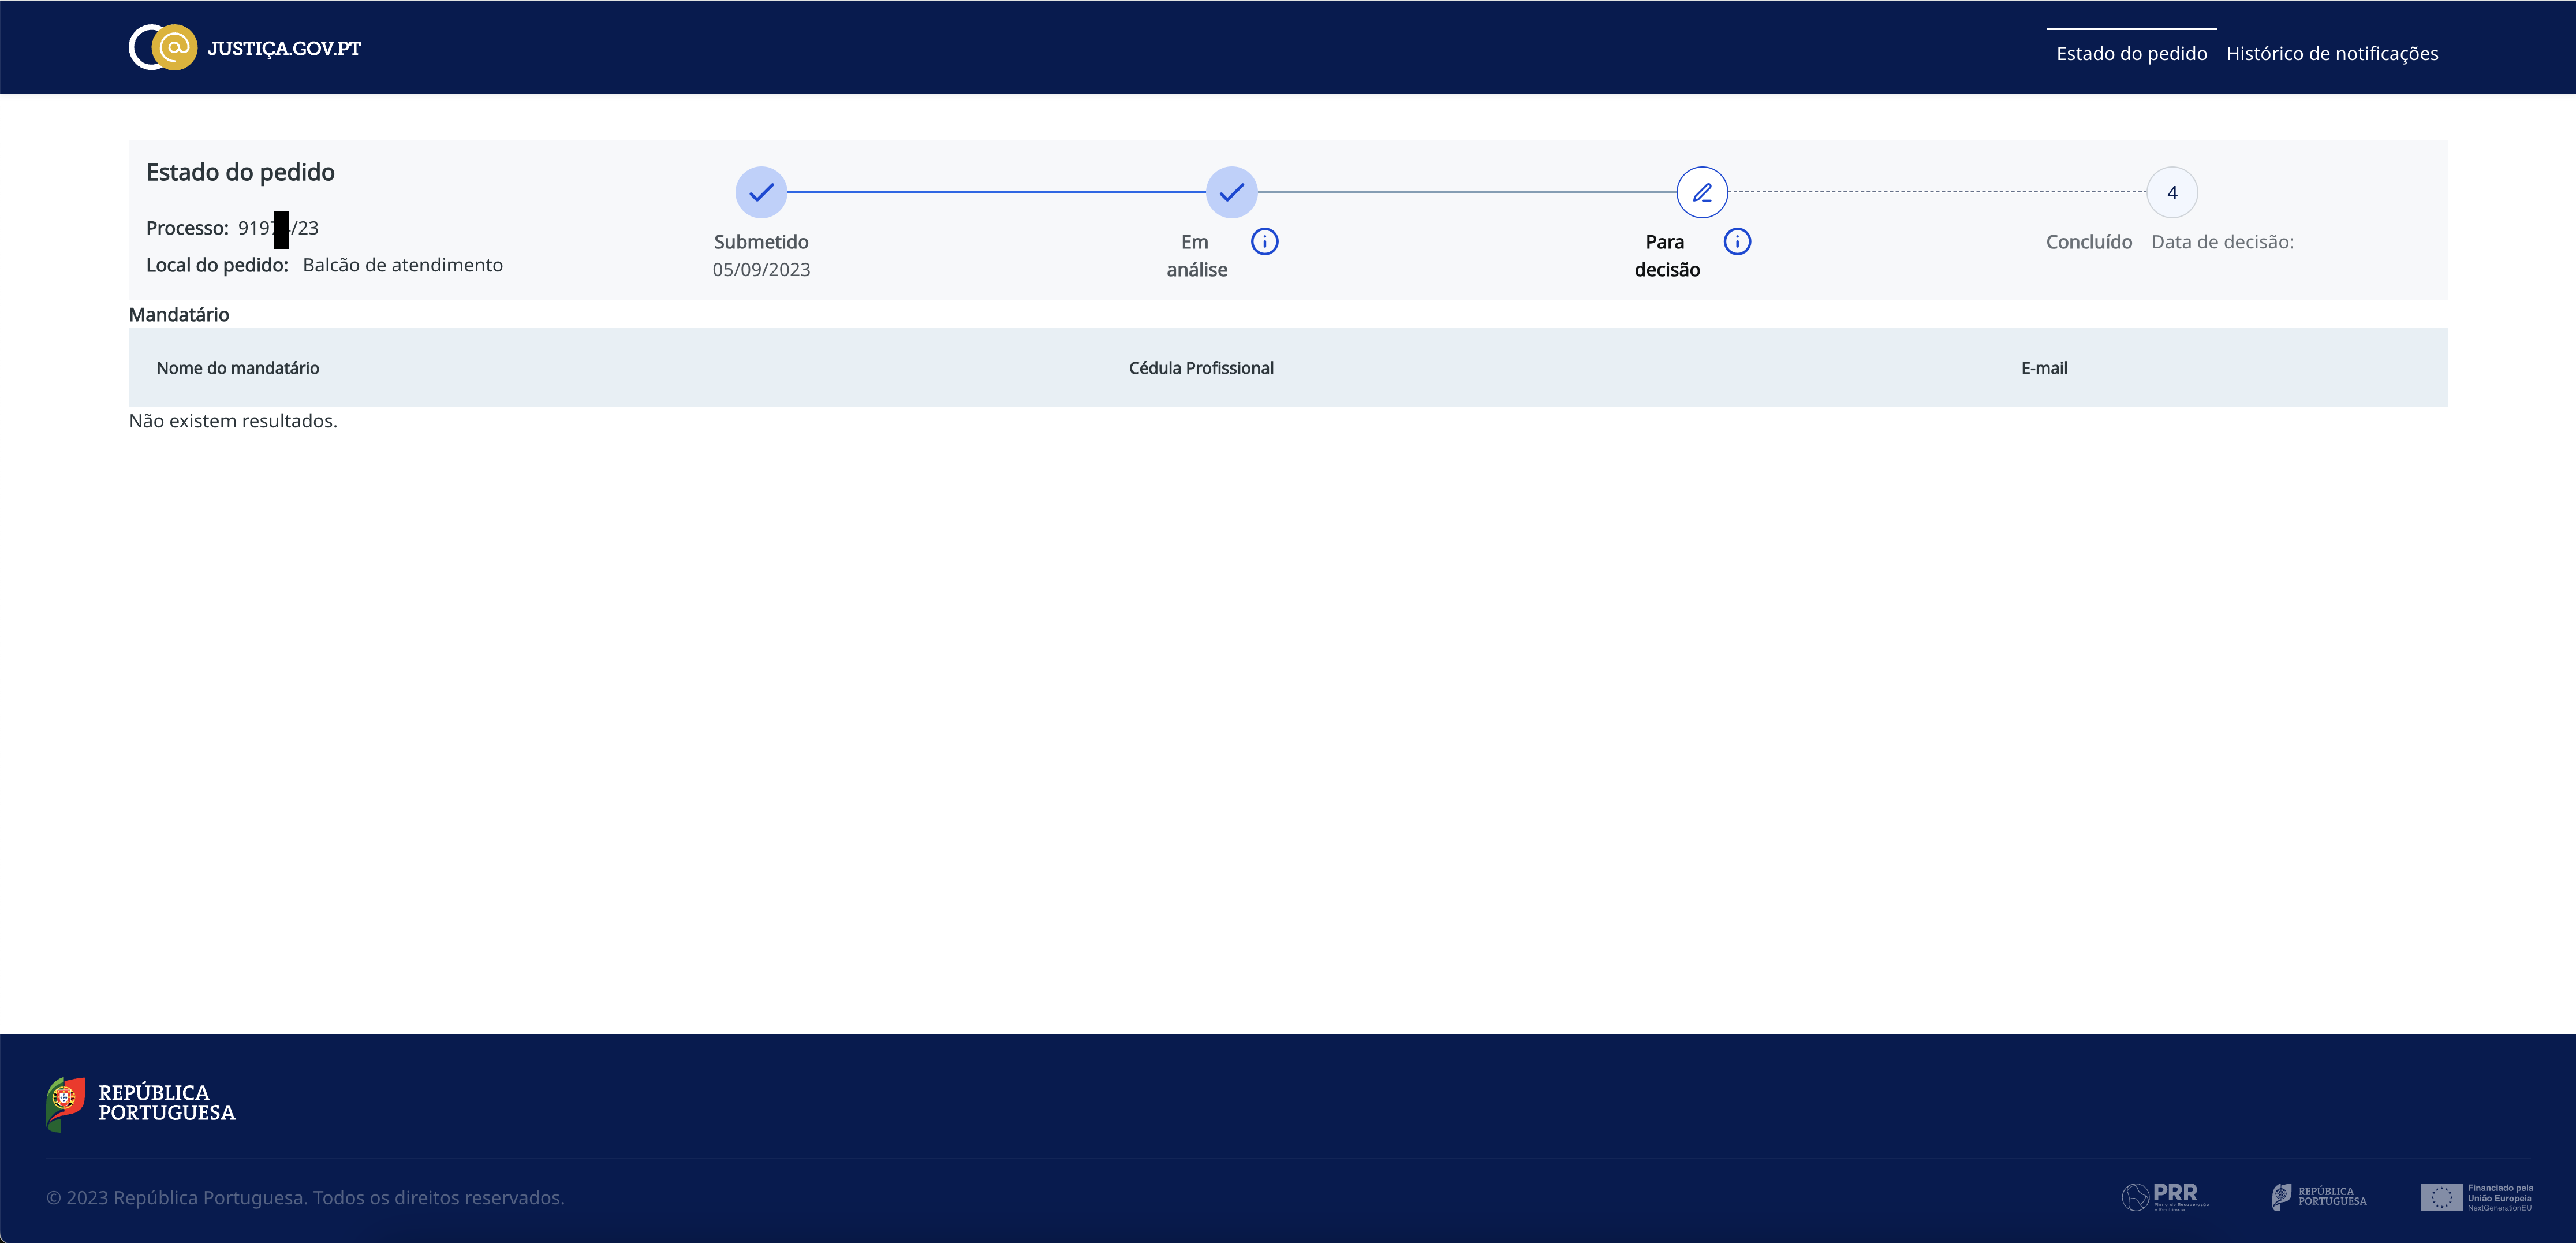The width and height of the screenshot is (2576, 1243).
Task: Click the step 4 Concluído circle
Action: 2172,192
